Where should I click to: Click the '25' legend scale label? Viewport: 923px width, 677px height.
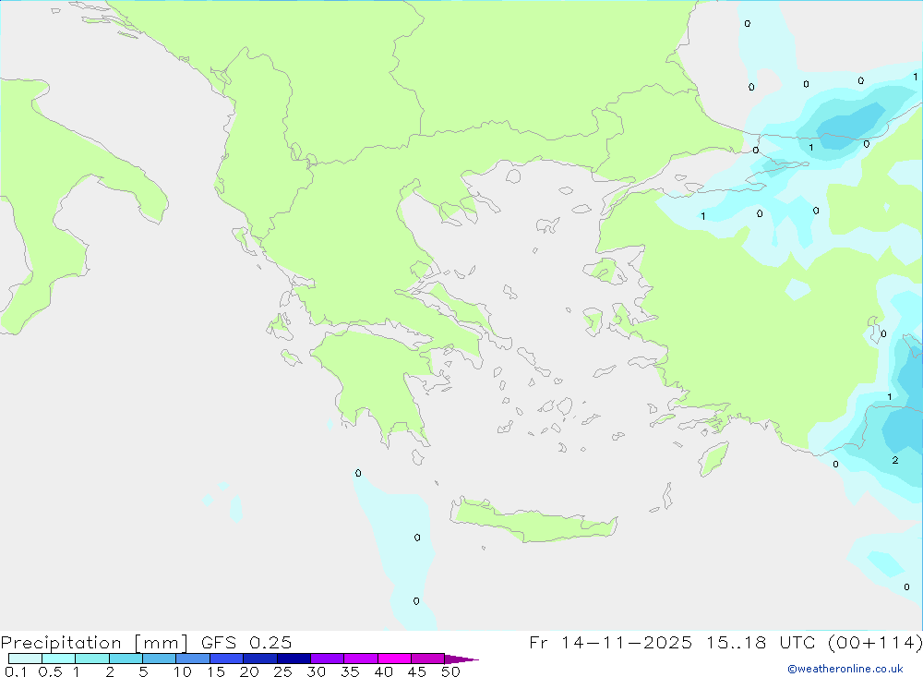282,671
